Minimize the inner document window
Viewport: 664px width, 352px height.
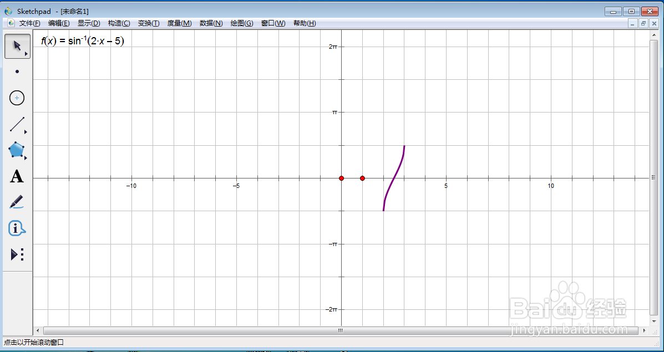pyautogui.click(x=633, y=23)
